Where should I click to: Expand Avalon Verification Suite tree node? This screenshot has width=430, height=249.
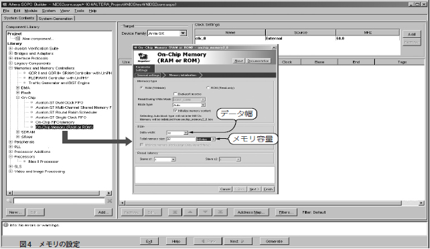coord(11,48)
